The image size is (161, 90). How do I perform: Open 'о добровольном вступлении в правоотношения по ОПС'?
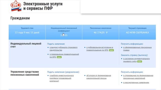pos(100,49)
